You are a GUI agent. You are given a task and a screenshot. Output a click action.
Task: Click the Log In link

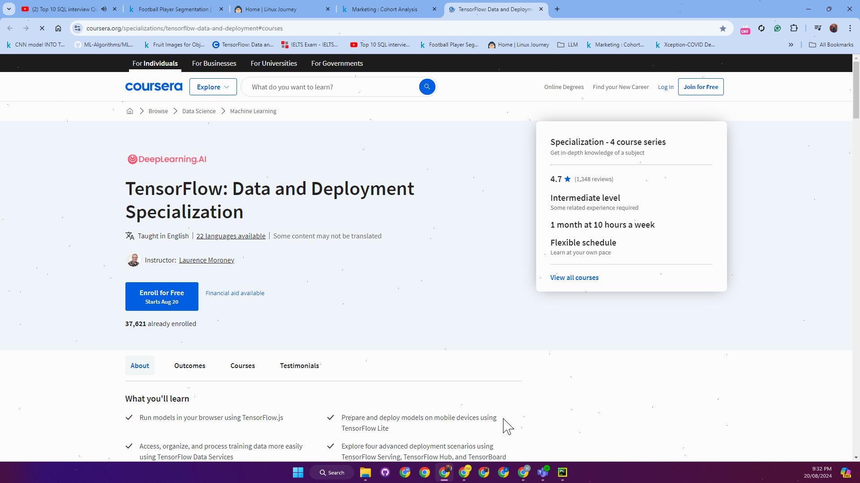(x=665, y=87)
